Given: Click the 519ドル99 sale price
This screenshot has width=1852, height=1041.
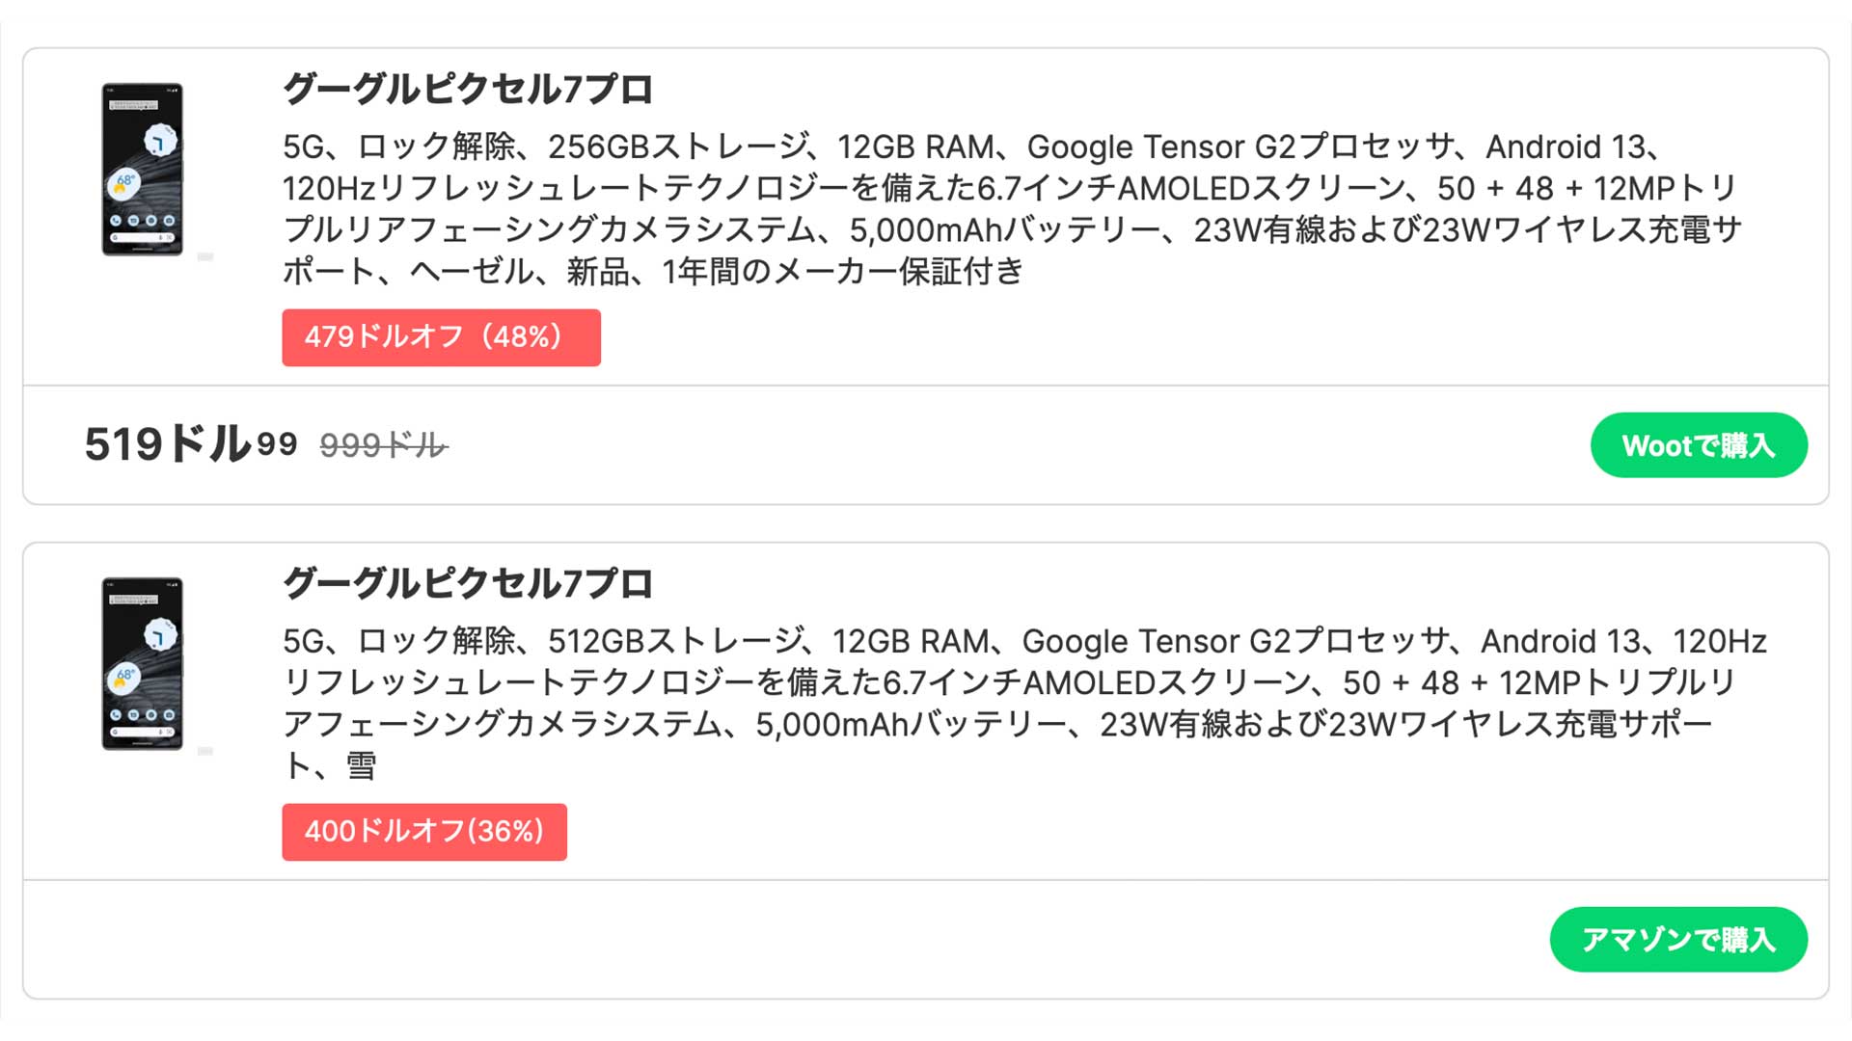Looking at the screenshot, I should [190, 444].
